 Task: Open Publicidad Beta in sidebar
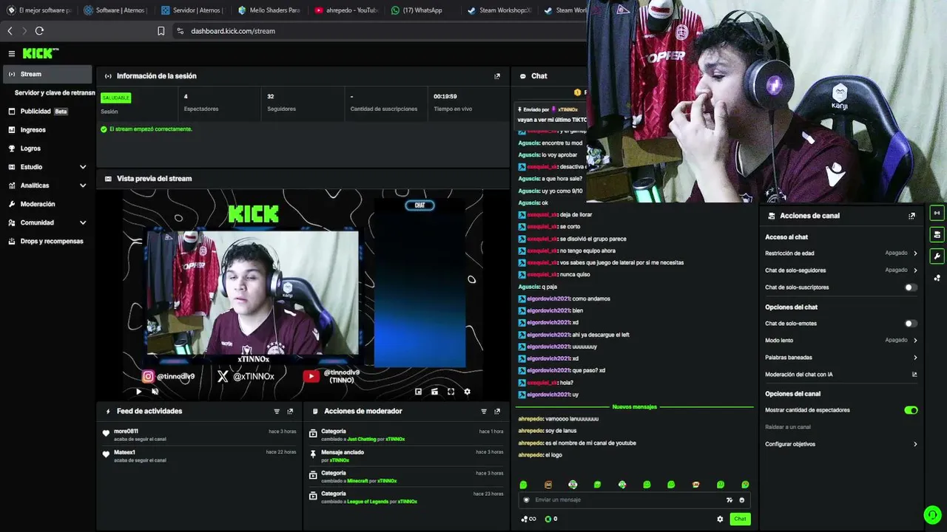[x=48, y=112]
